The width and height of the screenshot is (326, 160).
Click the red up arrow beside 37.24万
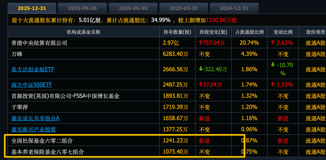tap(201, 84)
